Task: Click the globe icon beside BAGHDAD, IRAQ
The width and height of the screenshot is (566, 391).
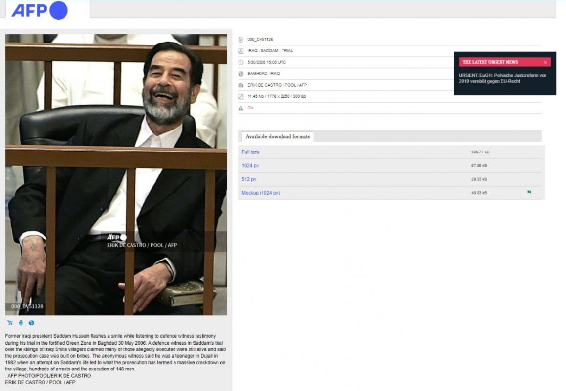Action: click(x=240, y=74)
